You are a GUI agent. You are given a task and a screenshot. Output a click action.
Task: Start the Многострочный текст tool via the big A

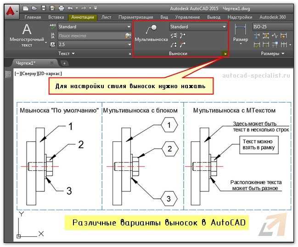pos(27,30)
